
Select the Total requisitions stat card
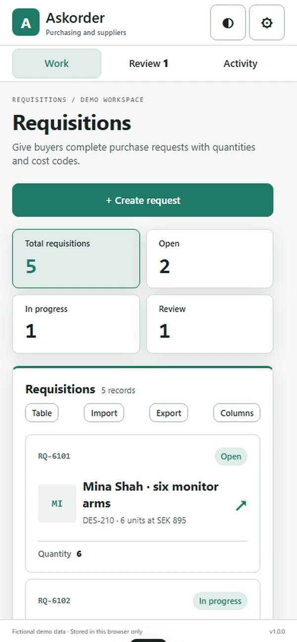click(x=76, y=258)
